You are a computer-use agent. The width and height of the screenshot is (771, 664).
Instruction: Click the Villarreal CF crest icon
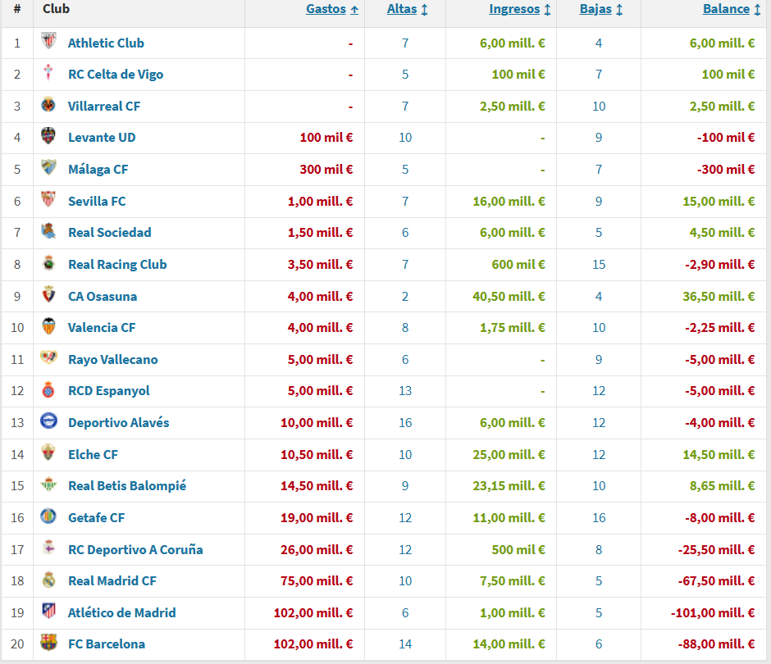[x=48, y=104]
